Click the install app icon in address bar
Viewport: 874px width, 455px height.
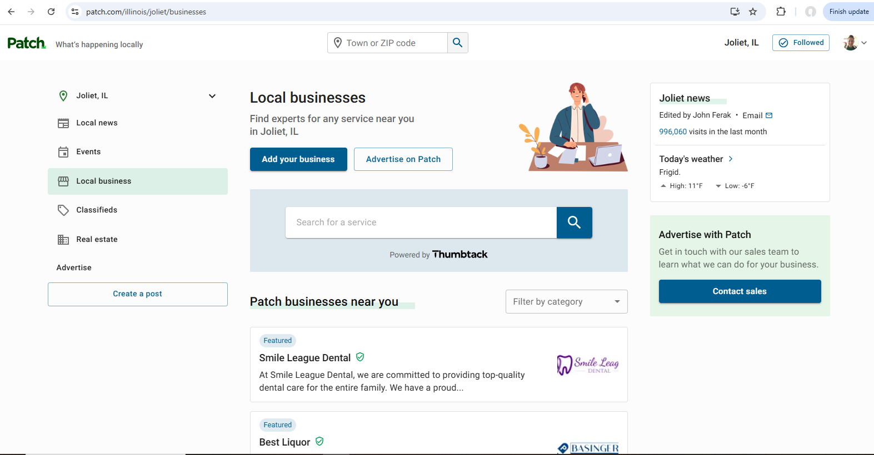pyautogui.click(x=735, y=12)
